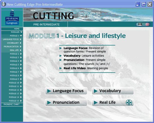Click the printer icon in header
The image size is (154, 123).
(x=140, y=24)
